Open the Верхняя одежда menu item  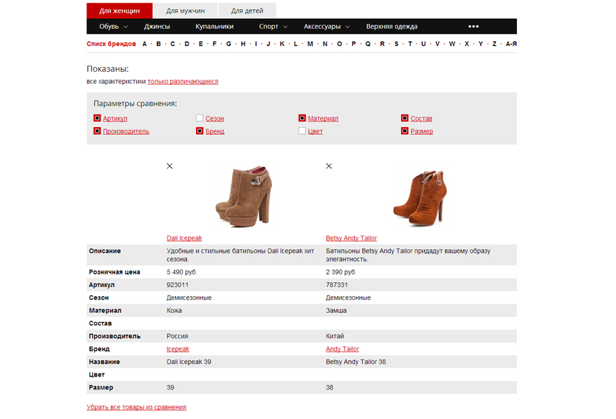tap(391, 27)
